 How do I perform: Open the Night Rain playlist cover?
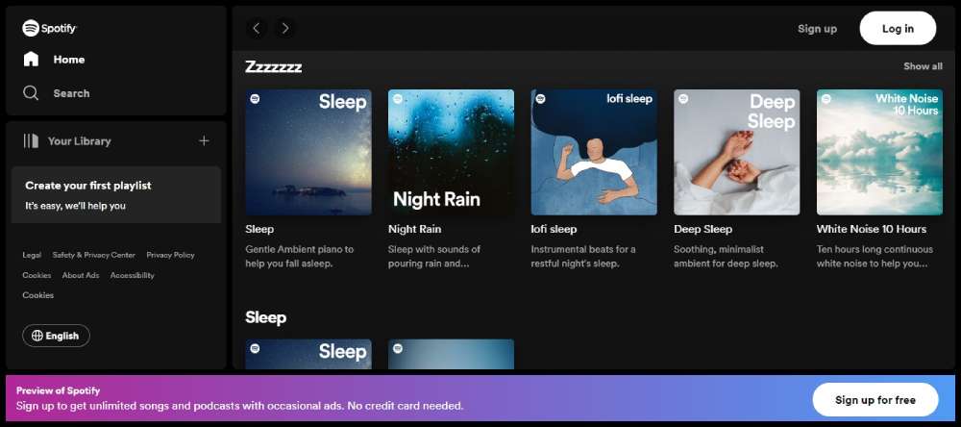click(x=451, y=152)
